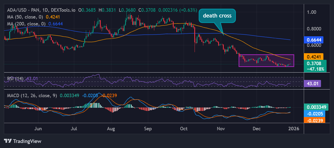
Task: Click the orange 0.4241 price axis tag
Action: (314, 57)
